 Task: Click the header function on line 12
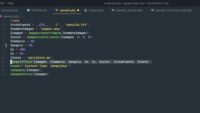point(16,66)
